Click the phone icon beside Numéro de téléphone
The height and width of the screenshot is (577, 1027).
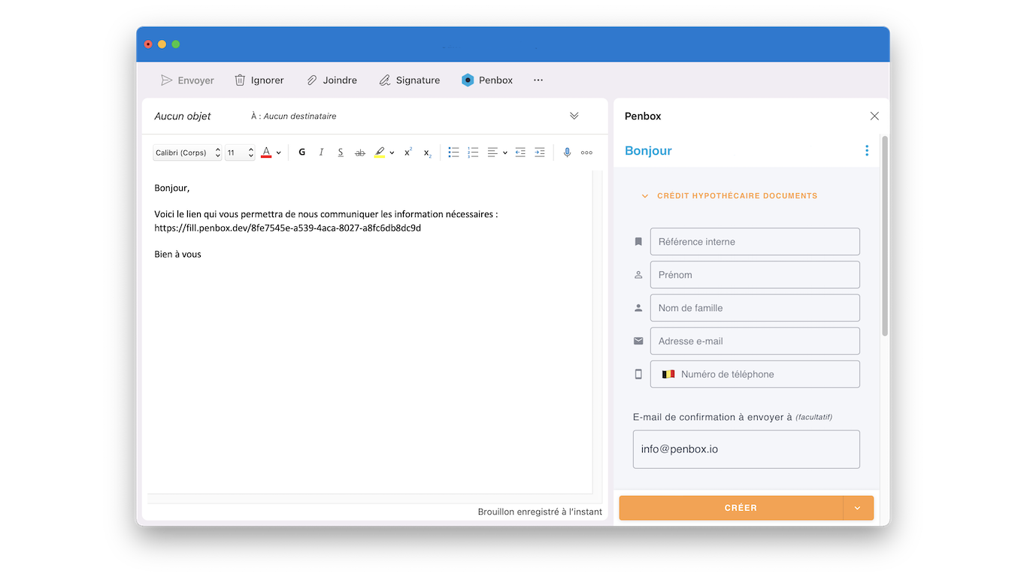tap(638, 374)
